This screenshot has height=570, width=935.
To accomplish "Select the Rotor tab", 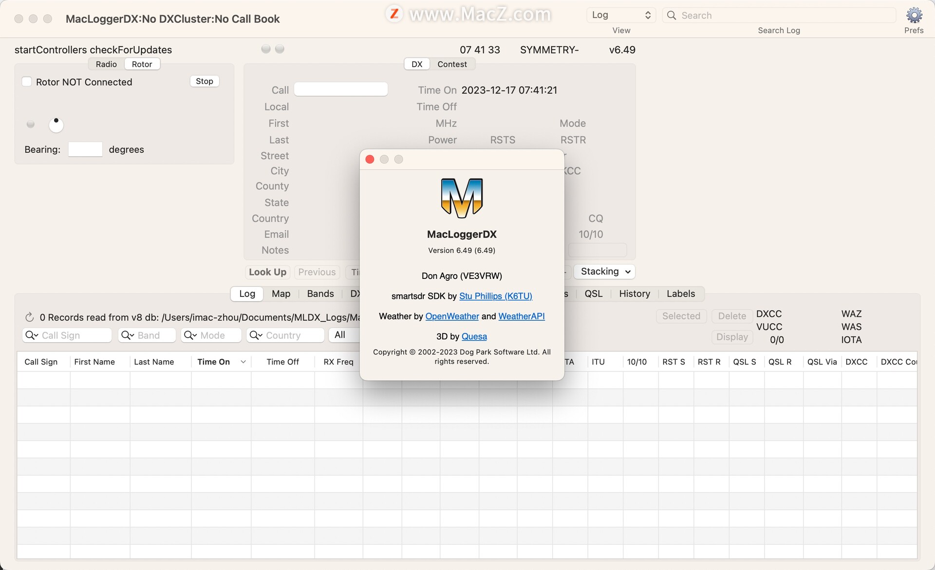I will point(142,64).
